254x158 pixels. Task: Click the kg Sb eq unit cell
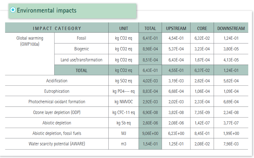tap(124, 123)
